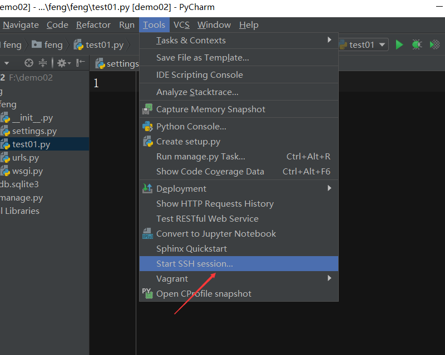Open the Refactor menu
Image resolution: width=445 pixels, height=355 pixels.
pyautogui.click(x=93, y=24)
